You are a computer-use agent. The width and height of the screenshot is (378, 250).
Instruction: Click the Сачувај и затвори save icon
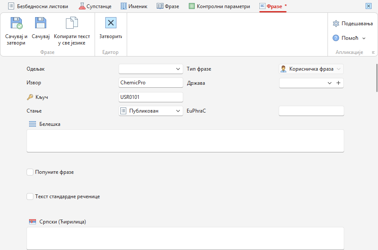point(16,23)
